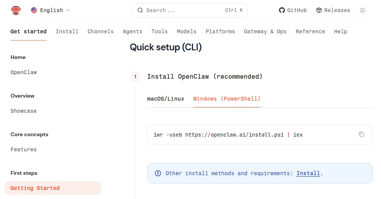Focus the Search input field
The height and width of the screenshot is (199, 381).
(181, 10)
